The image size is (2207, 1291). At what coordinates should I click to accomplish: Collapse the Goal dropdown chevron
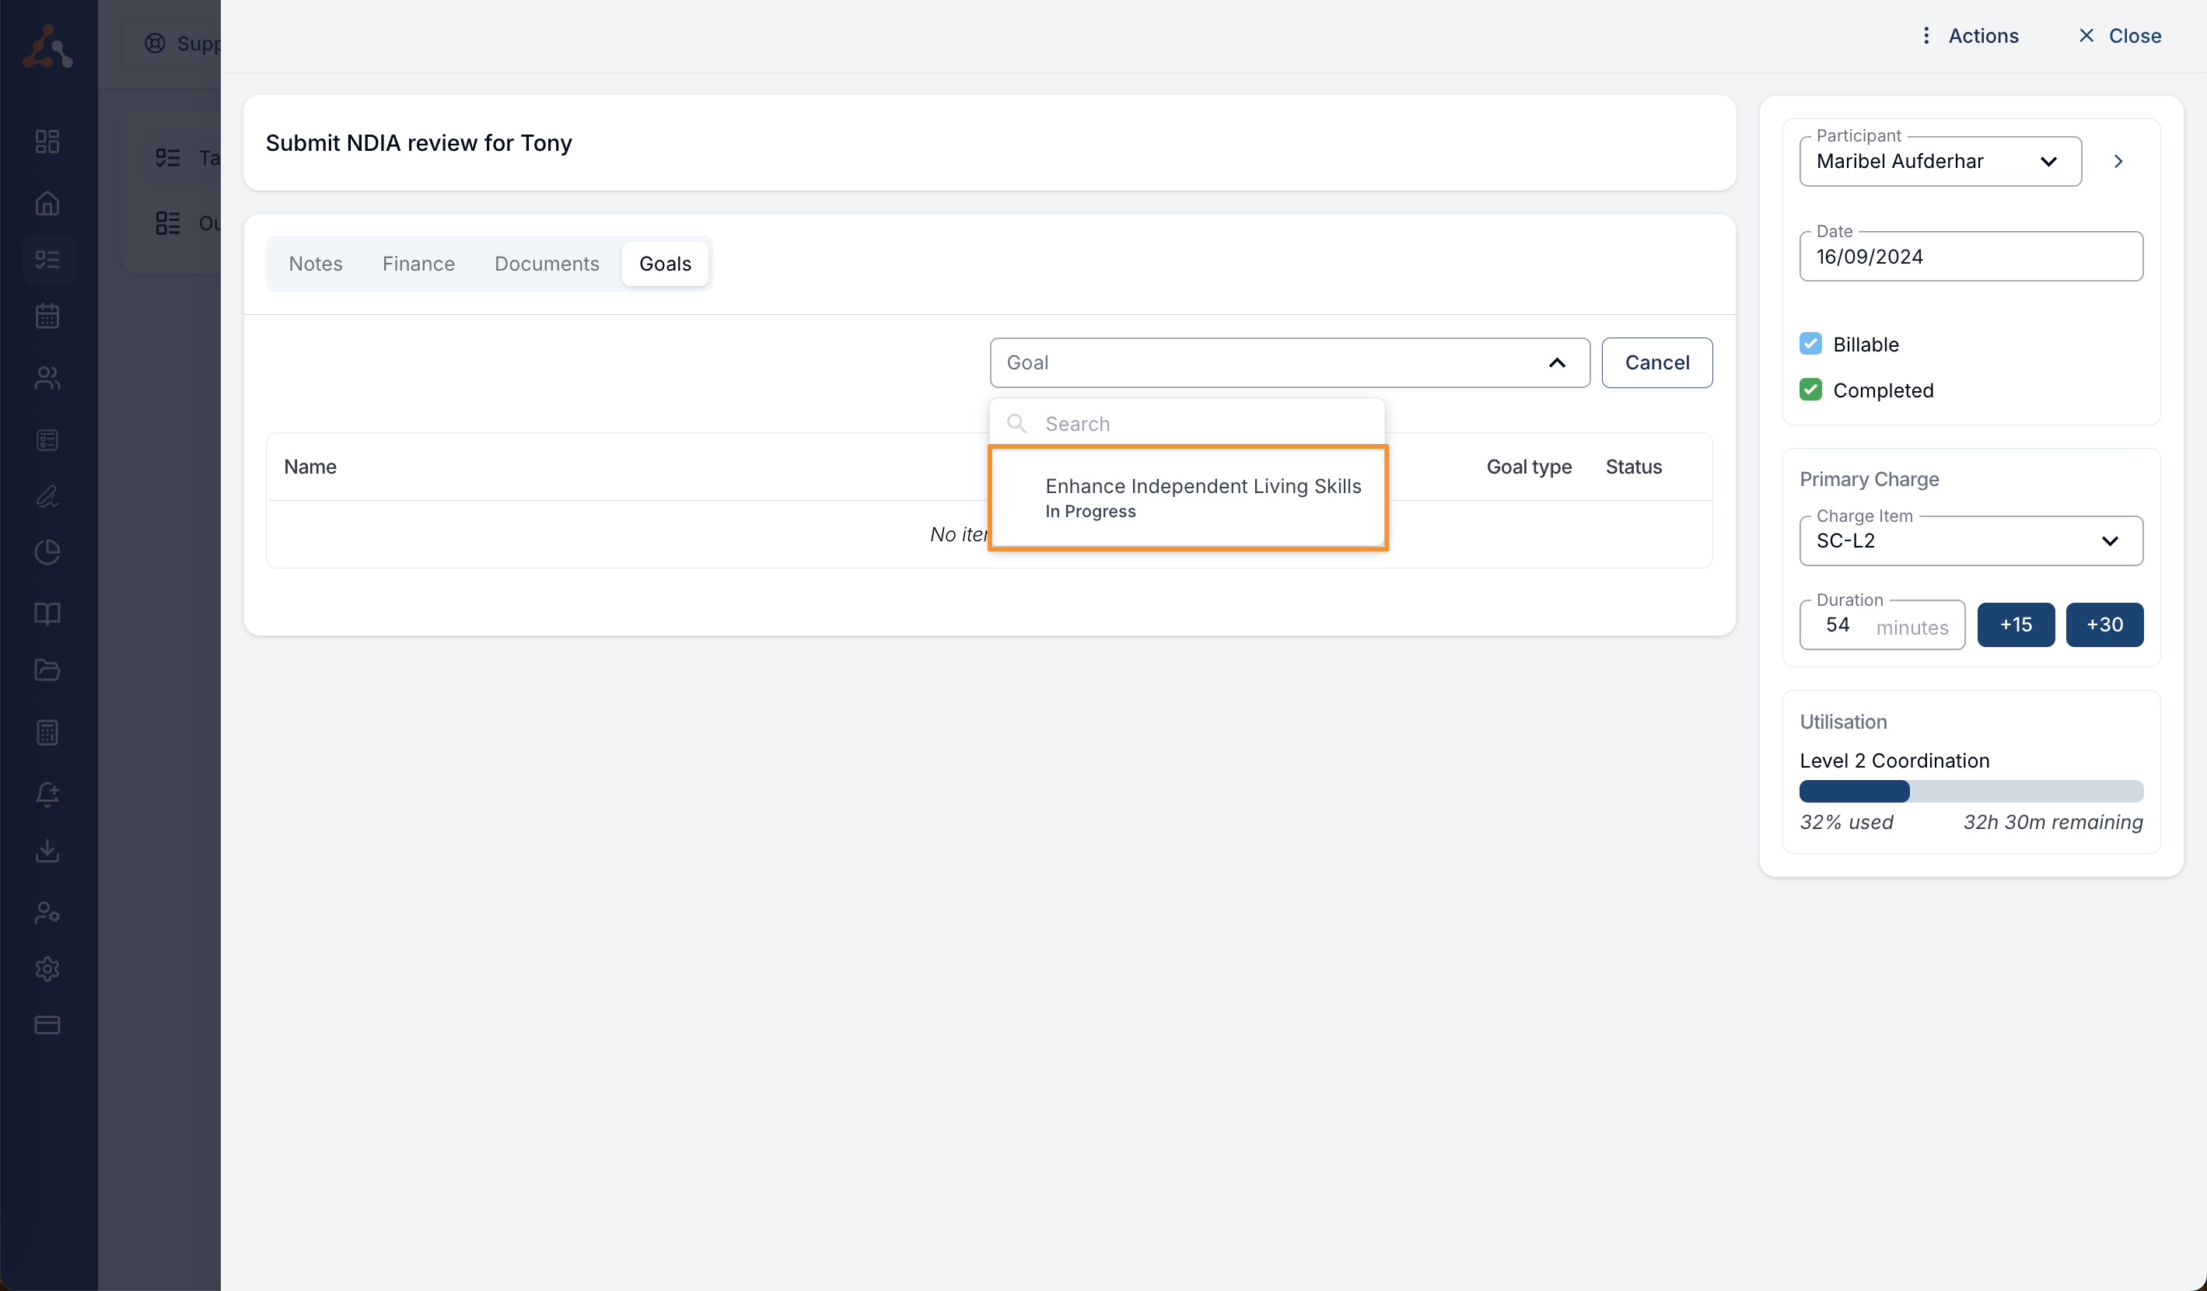1556,362
